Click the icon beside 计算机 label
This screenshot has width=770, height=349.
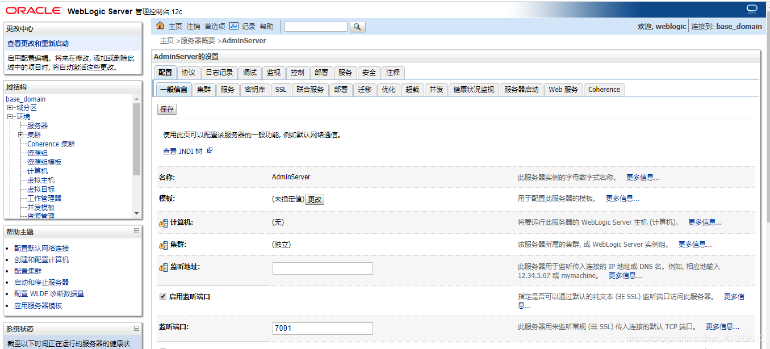[x=164, y=223]
